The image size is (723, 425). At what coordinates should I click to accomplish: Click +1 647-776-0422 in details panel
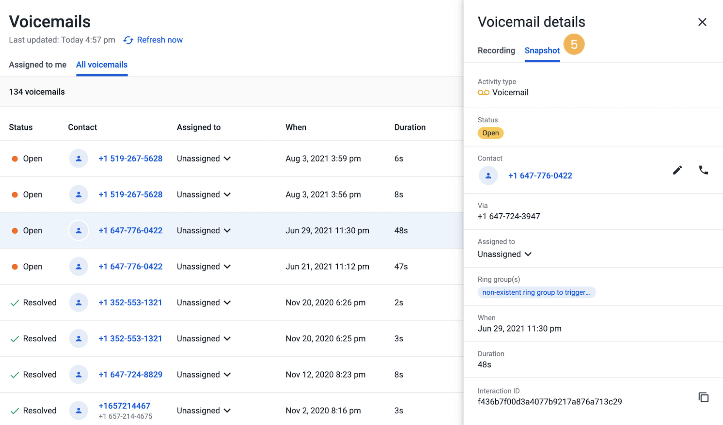coord(540,176)
